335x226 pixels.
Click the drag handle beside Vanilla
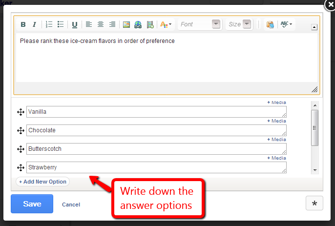[x=21, y=112]
